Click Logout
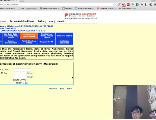The height and width of the screenshot is (120, 156). tap(61, 21)
